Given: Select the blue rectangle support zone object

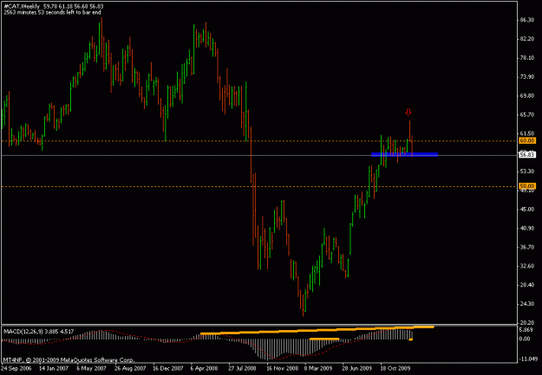Looking at the screenshot, I should tap(404, 154).
